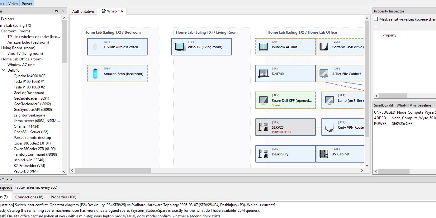The height and width of the screenshot is (218, 436).
Task: Click the 3-Tier File Cabinet node icon
Action: [x=324, y=73]
